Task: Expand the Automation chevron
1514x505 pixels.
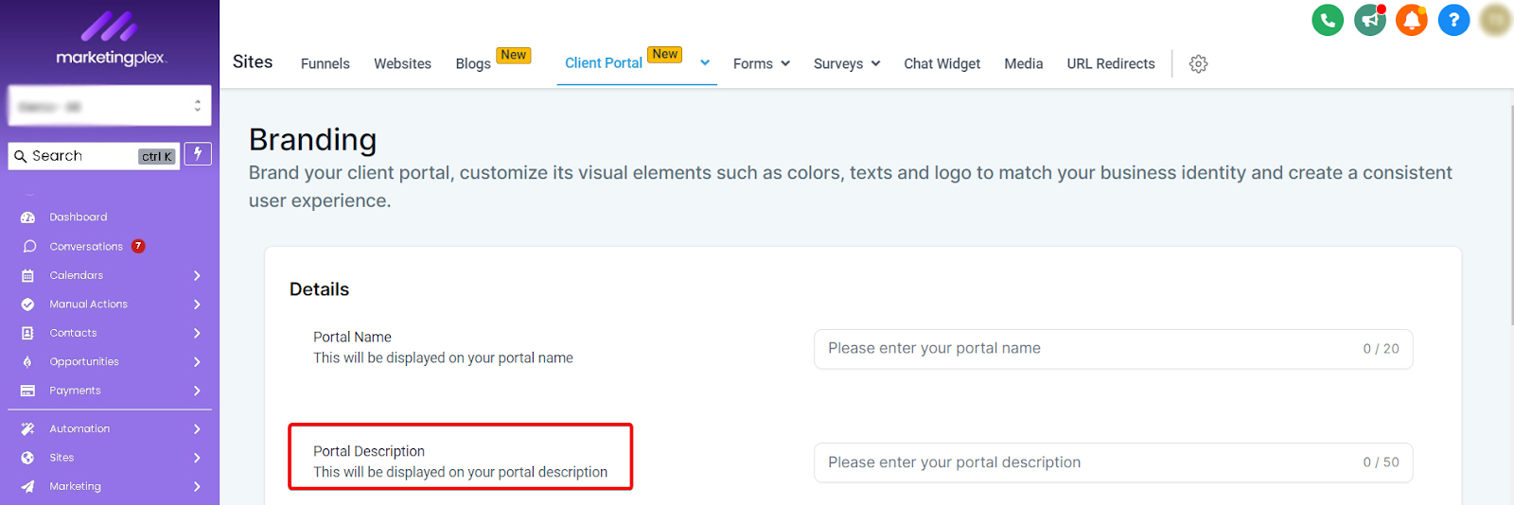Action: (x=197, y=428)
